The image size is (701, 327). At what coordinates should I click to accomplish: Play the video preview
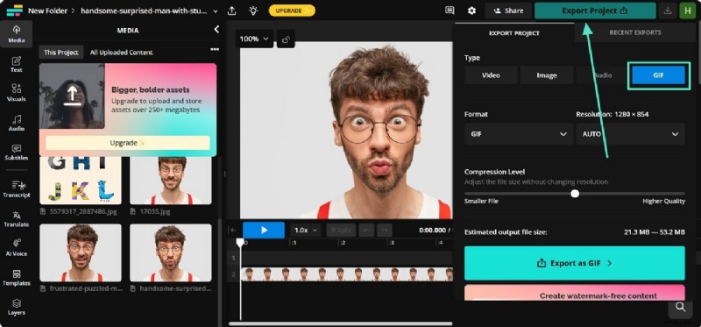(x=264, y=230)
